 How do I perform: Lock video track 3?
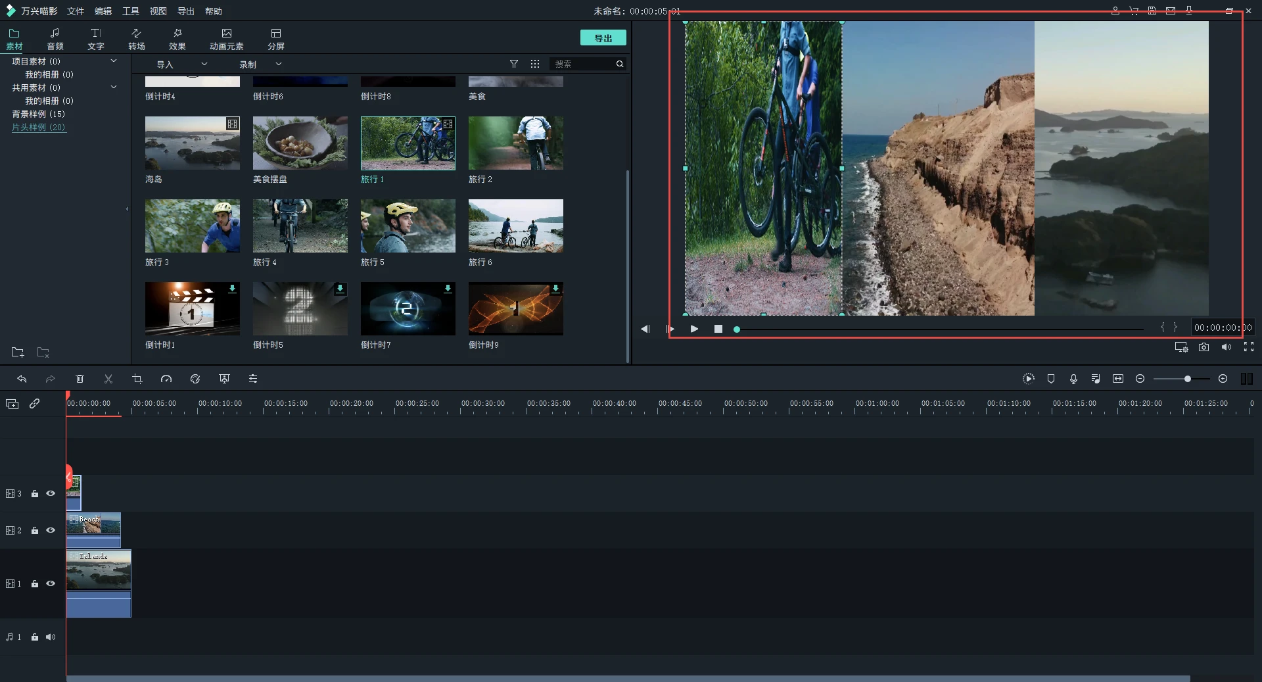35,493
